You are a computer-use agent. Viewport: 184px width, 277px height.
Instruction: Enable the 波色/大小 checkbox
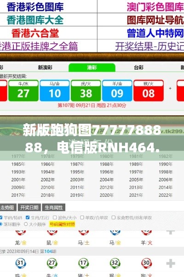[x=55, y=217]
